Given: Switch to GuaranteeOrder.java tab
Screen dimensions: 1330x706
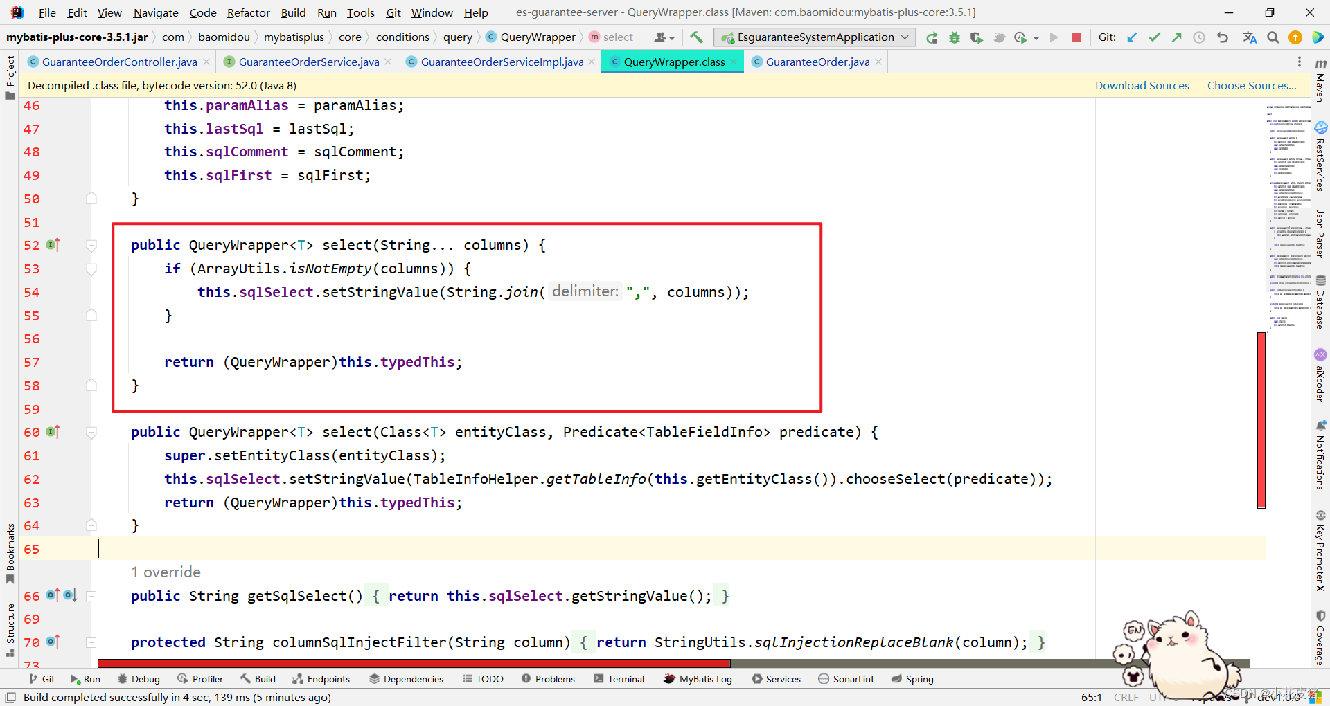Looking at the screenshot, I should click(817, 62).
